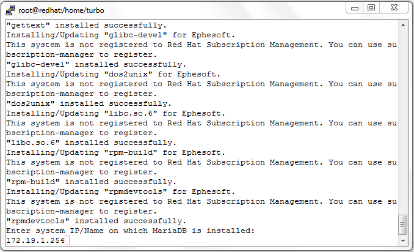Click the "rpmdevtools" installed successfully line
This screenshot has height=252, width=414.
96,221
